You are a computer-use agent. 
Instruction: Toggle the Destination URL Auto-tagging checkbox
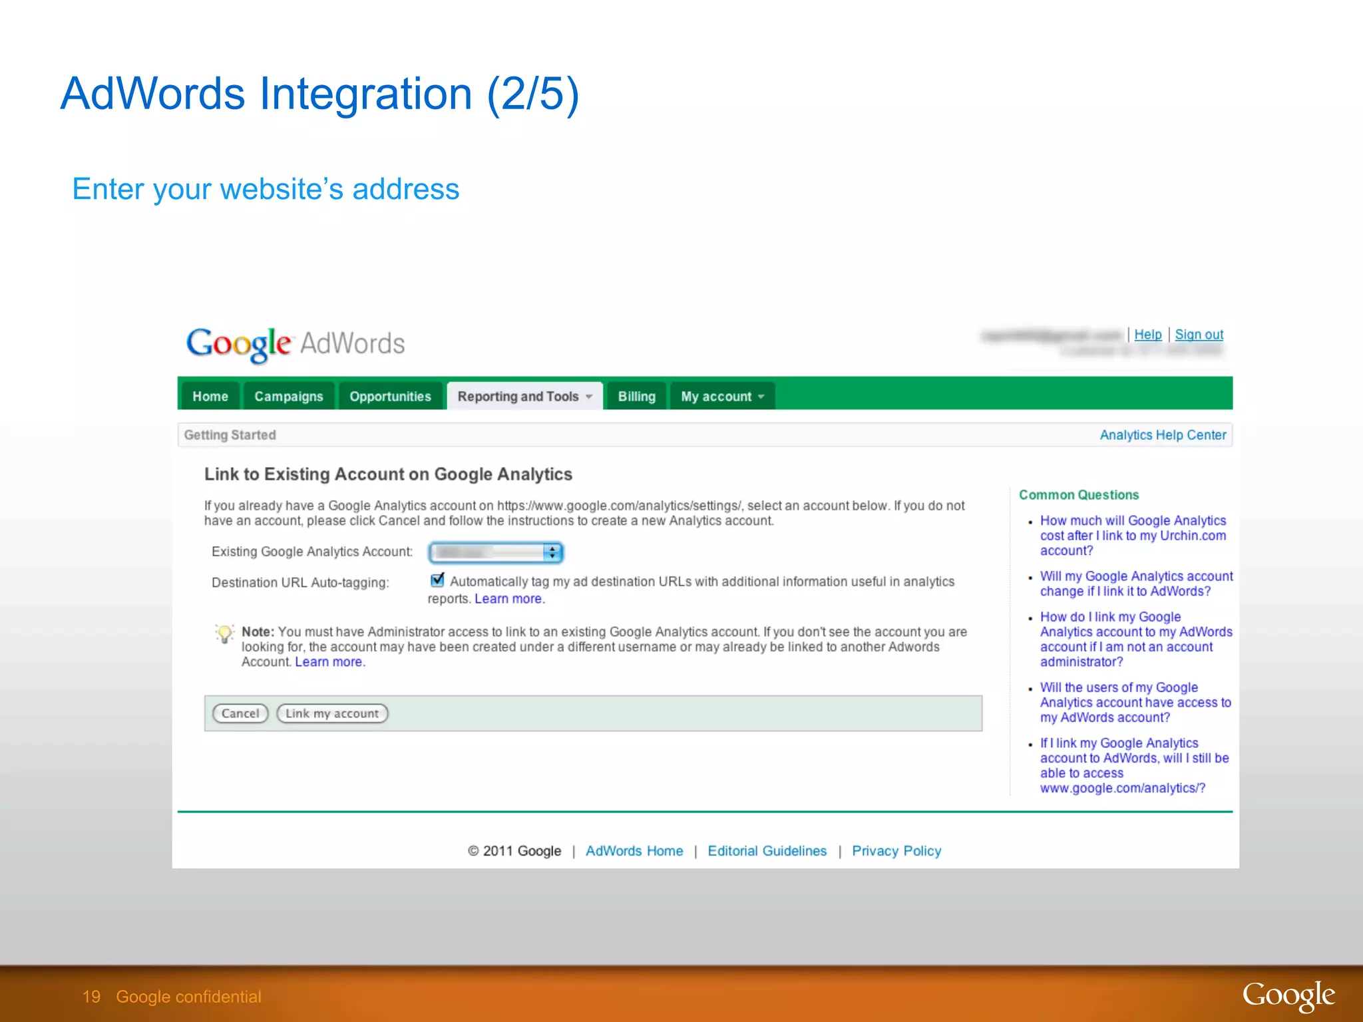[437, 580]
